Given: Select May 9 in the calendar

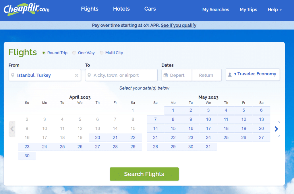Looking at the screenshot, I should [x=191, y=119].
